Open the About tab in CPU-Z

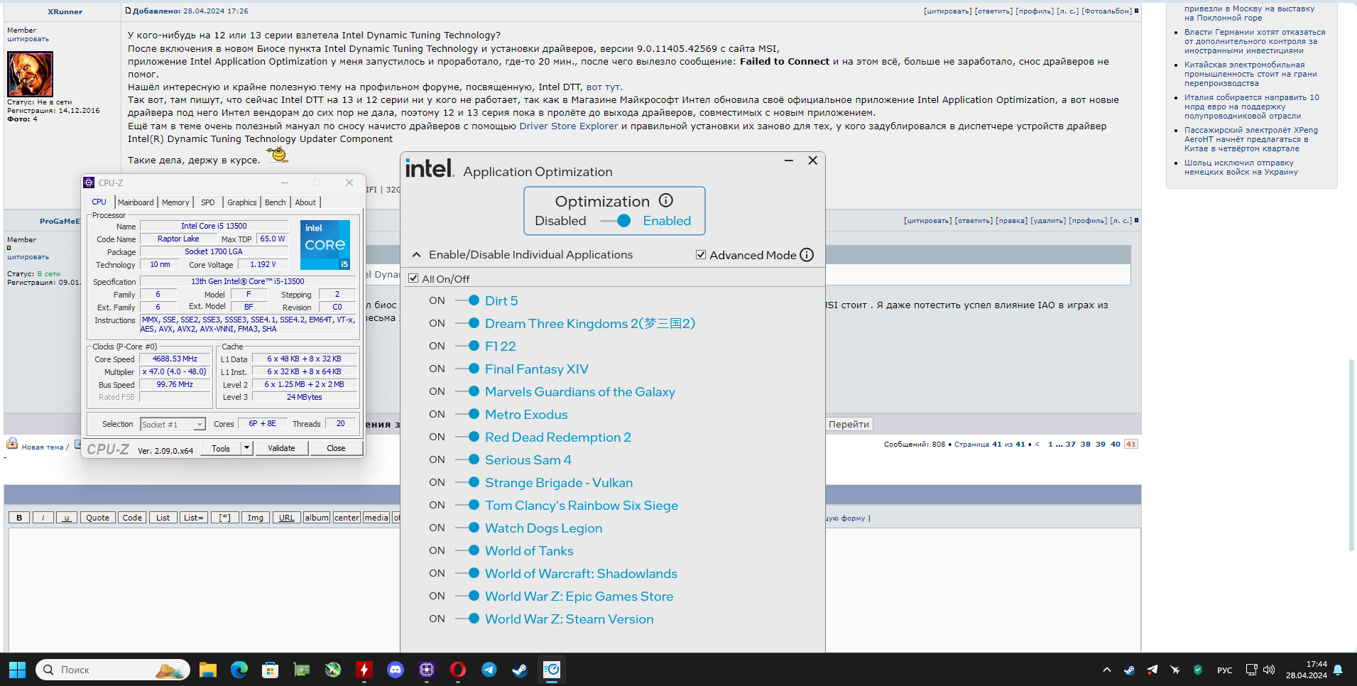(x=305, y=202)
